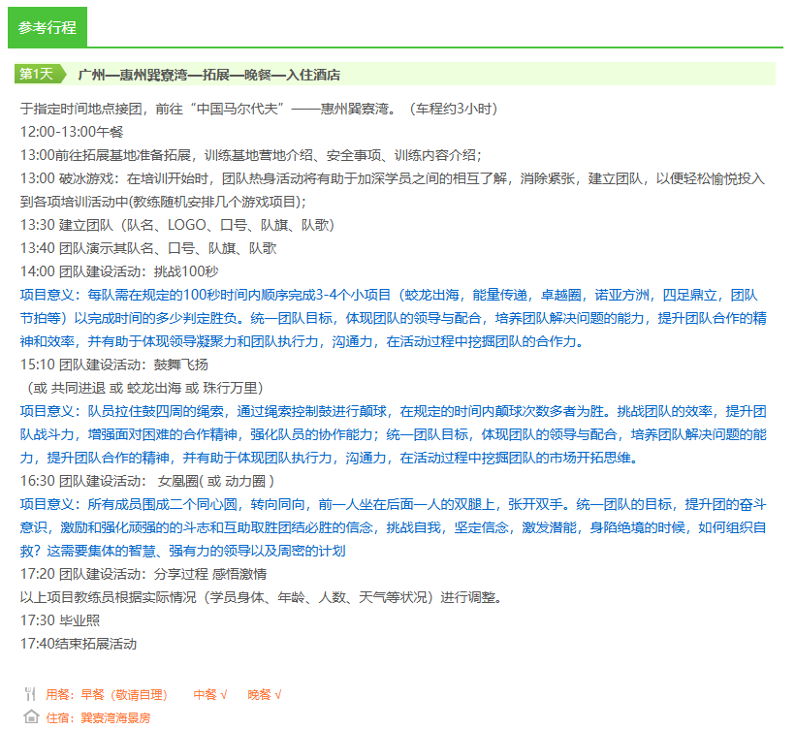Click the blue 项目意义 text about 同心圆
Image resolution: width=796 pixels, height=730 pixels.
click(394, 527)
